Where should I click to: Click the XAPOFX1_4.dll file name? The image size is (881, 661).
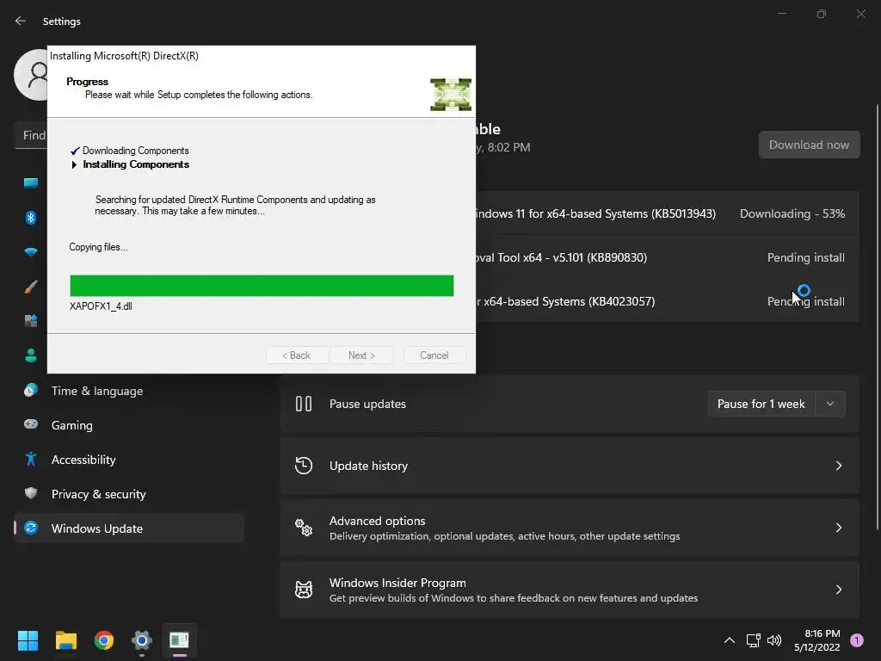pyautogui.click(x=102, y=306)
